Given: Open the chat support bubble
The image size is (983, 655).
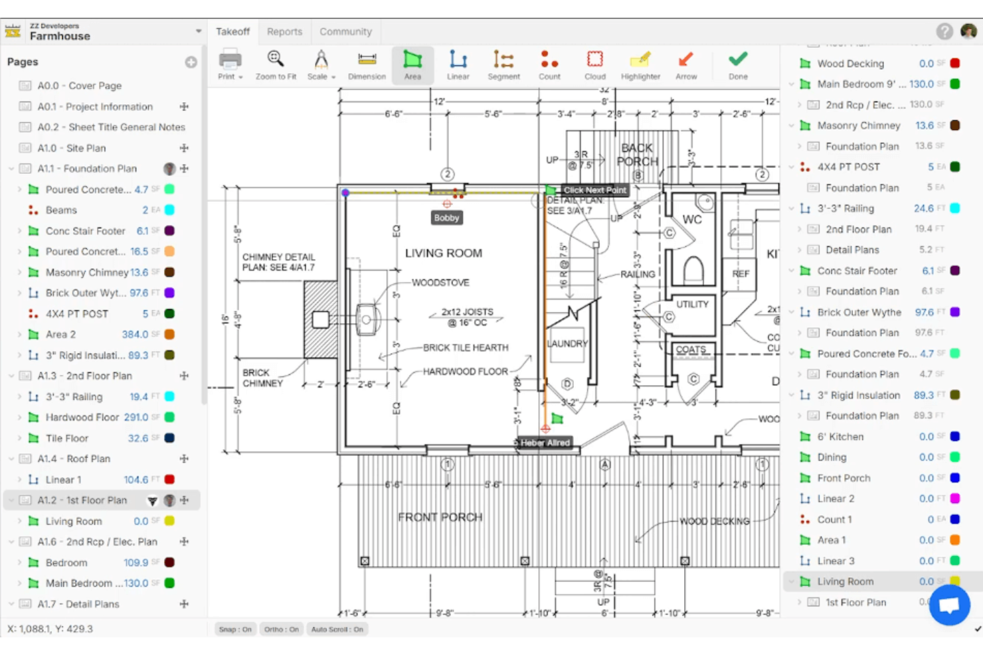Looking at the screenshot, I should point(950,605).
